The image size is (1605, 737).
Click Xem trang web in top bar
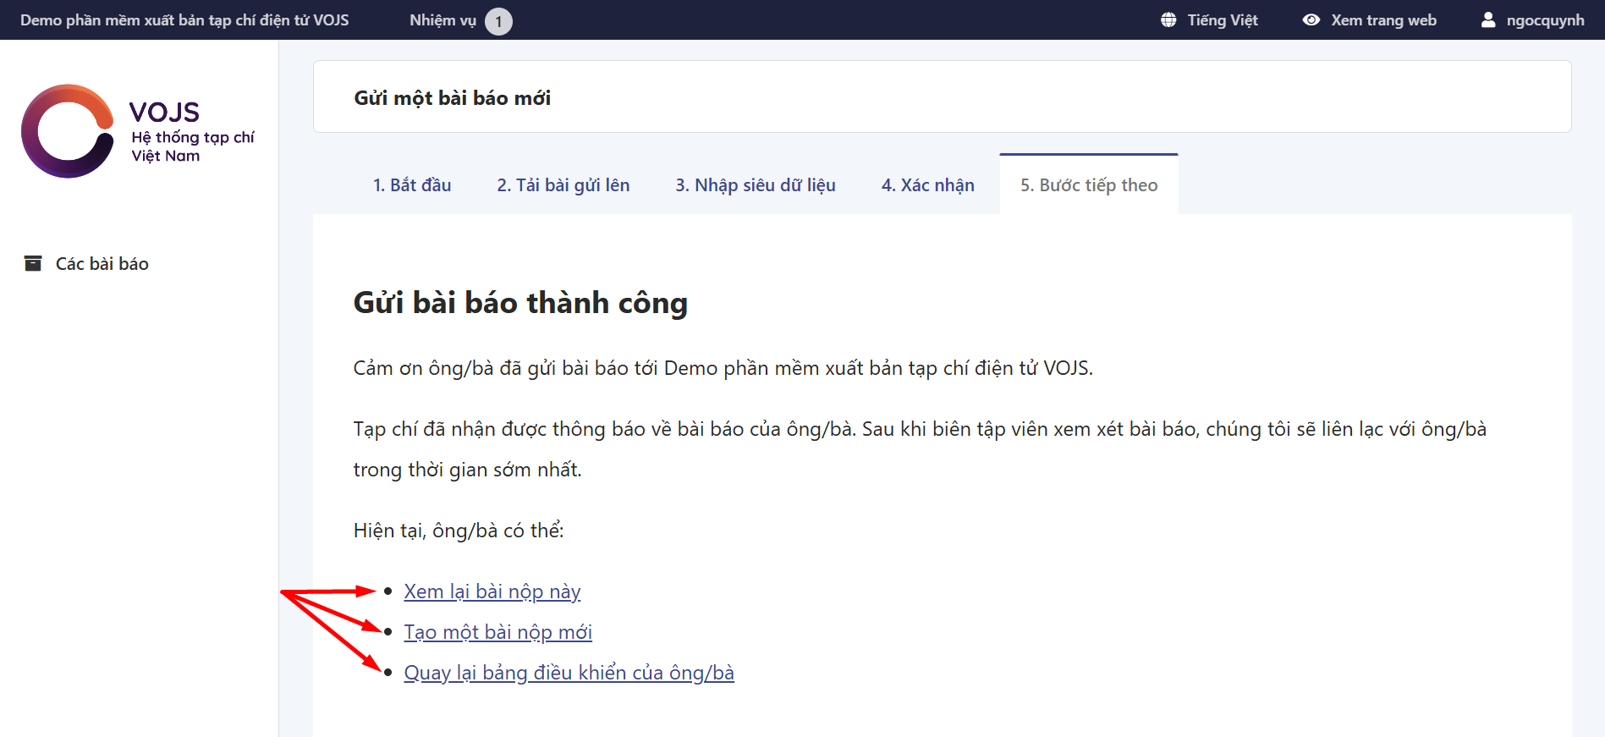point(1382,20)
